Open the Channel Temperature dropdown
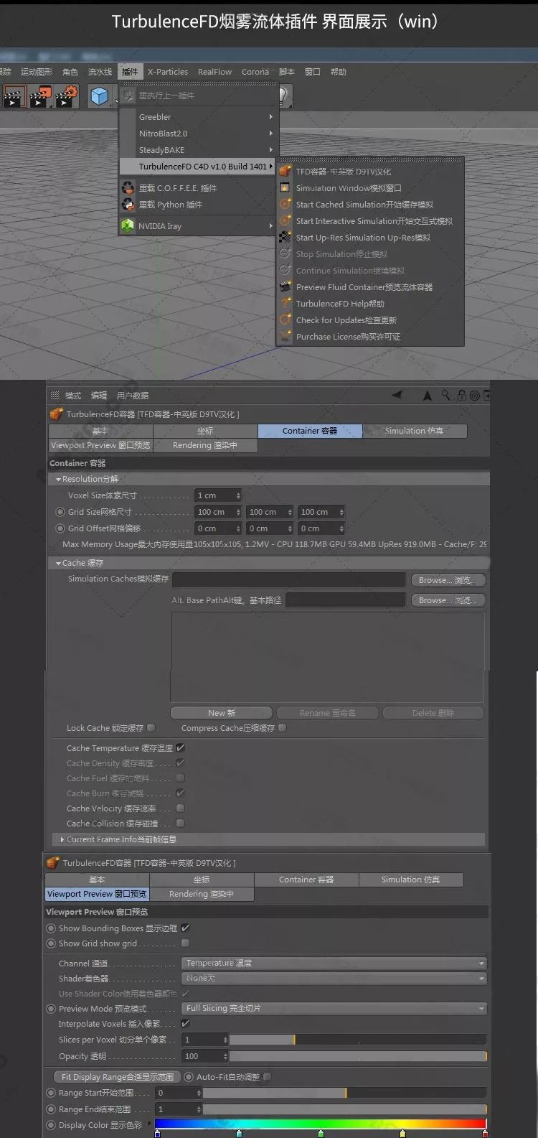 pos(334,963)
